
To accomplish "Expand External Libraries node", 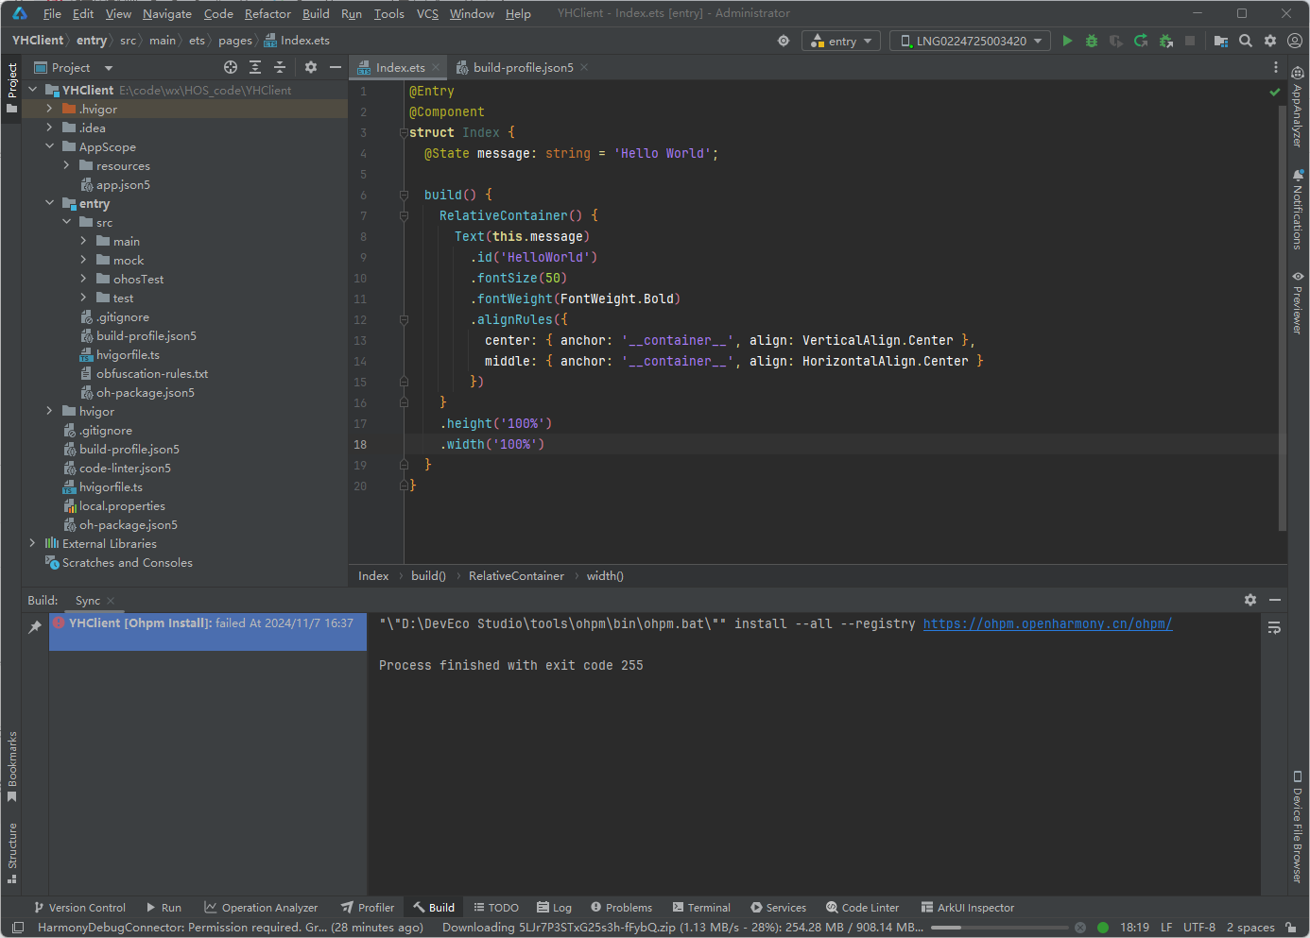I will point(32,543).
